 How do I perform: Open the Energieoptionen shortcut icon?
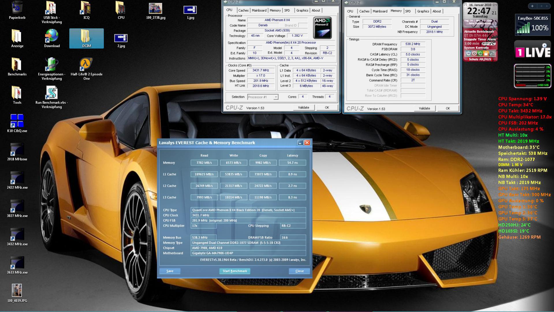click(52, 69)
